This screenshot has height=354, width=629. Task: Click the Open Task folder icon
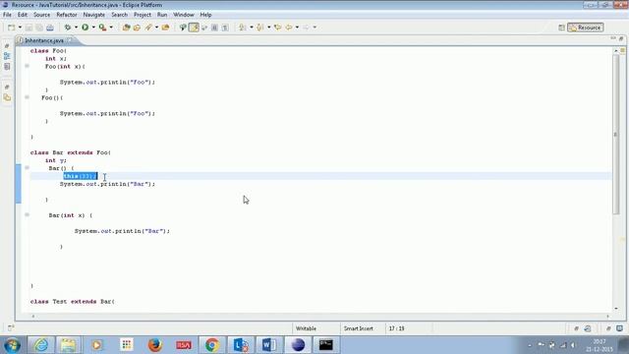coord(165,28)
